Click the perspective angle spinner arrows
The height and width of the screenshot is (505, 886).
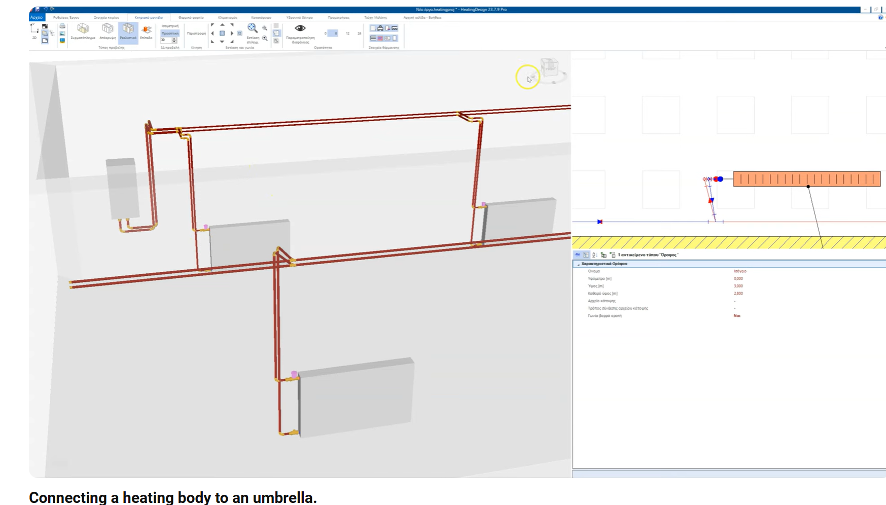pyautogui.click(x=174, y=40)
